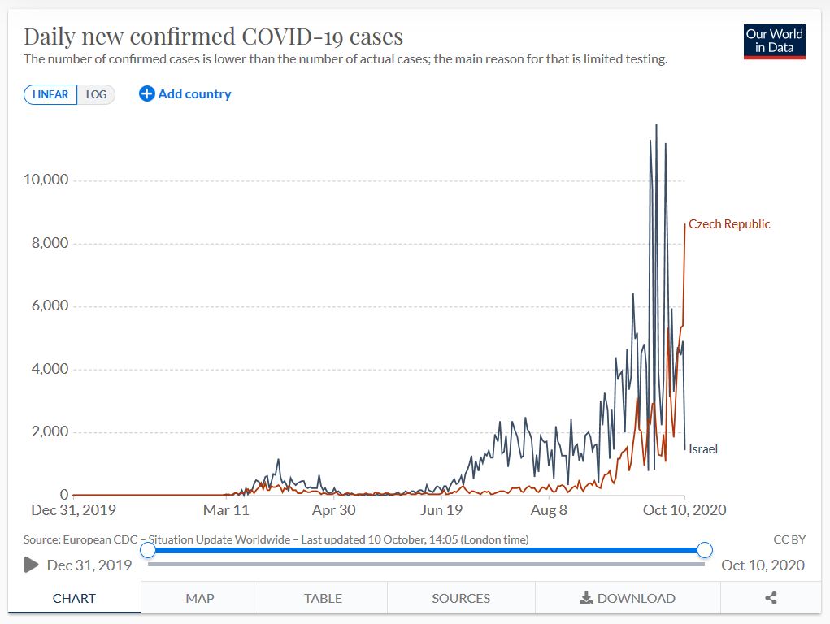
Task: Click the CC BY license link
Action: 789,539
